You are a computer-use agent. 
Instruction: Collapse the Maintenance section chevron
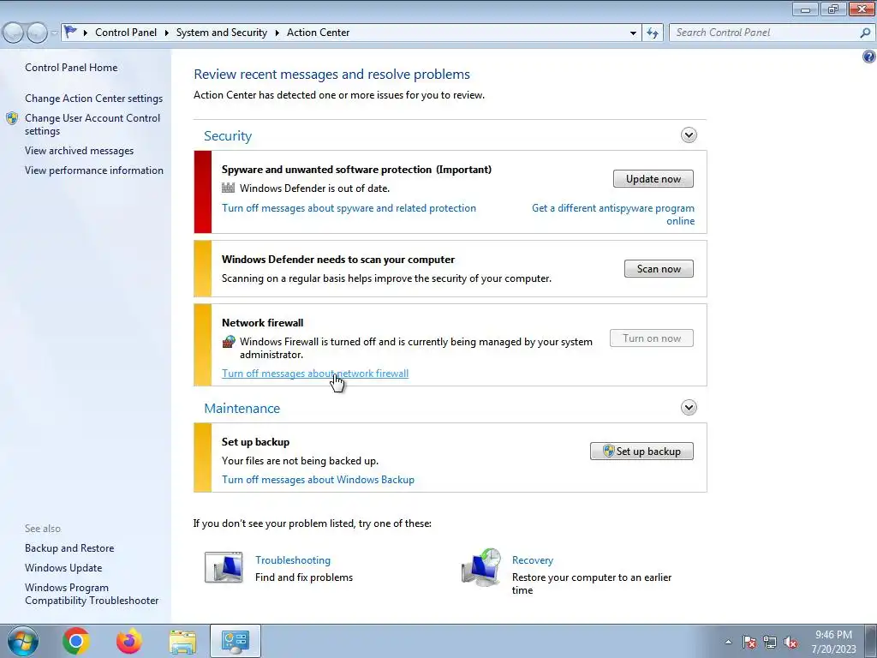(689, 407)
